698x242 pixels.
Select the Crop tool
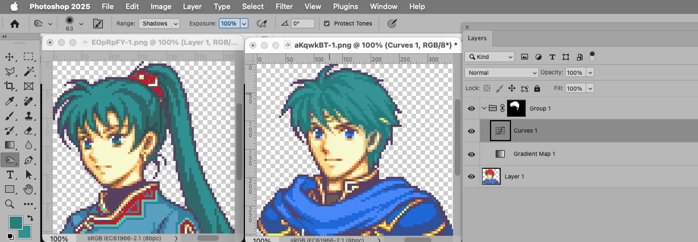pos(10,86)
